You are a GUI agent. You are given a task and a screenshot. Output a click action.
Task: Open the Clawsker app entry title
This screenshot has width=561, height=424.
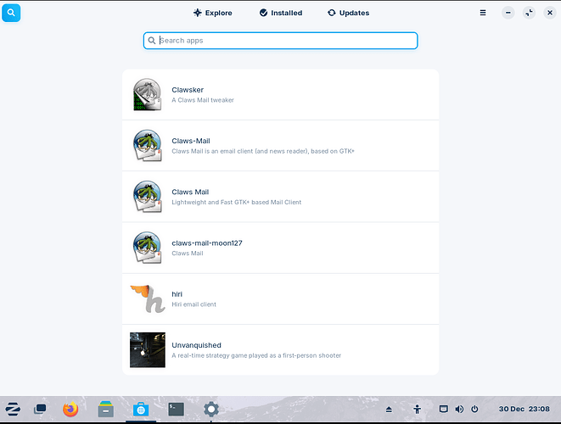[188, 90]
